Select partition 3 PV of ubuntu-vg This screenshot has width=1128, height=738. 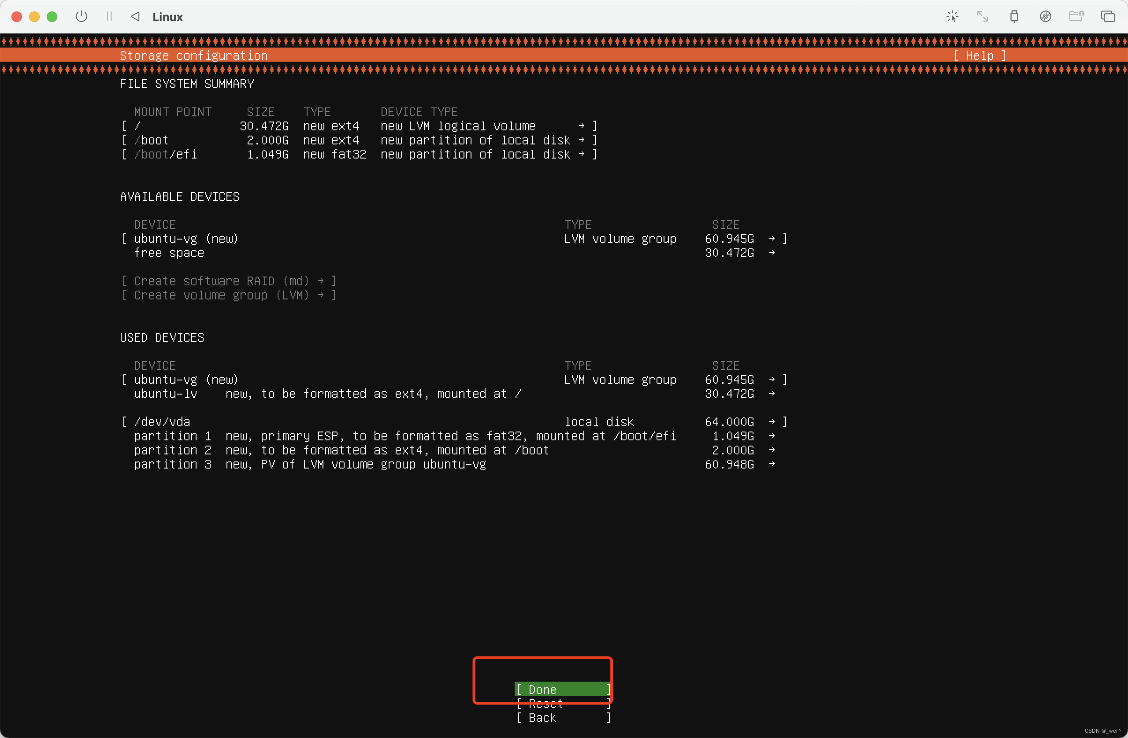(x=453, y=464)
